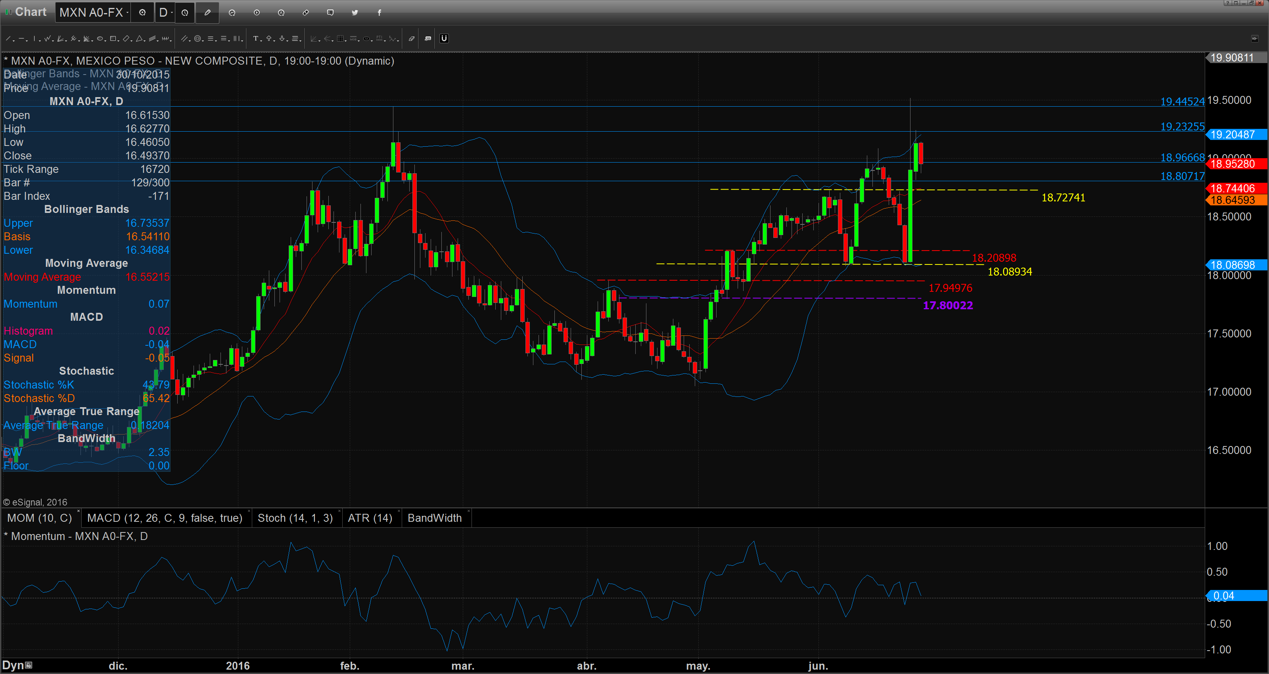Click the 18.64593 orange price marker
Image resolution: width=1269 pixels, height=674 pixels.
1236,200
